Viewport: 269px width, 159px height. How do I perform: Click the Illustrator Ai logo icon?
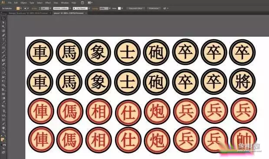click(x=3, y=3)
